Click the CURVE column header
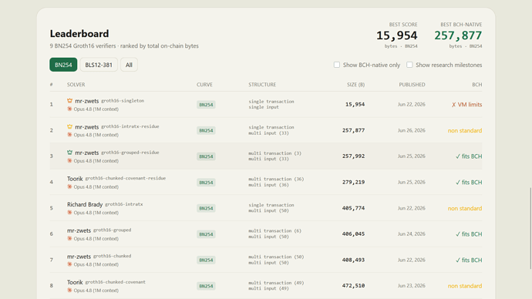Screen dimensions: 532x299 (204, 85)
